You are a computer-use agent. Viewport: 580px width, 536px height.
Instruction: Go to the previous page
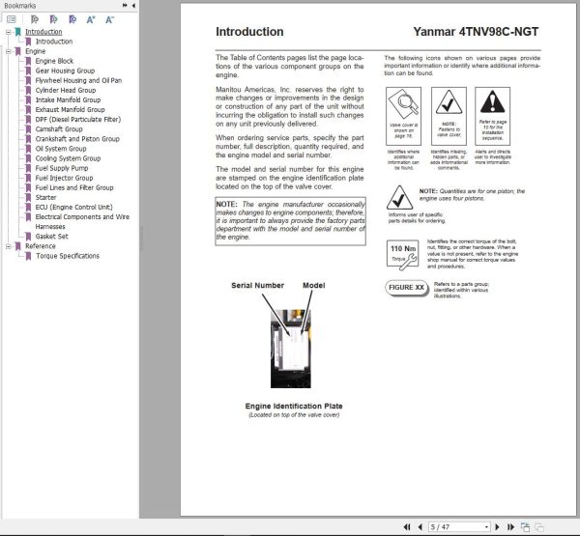420,526
